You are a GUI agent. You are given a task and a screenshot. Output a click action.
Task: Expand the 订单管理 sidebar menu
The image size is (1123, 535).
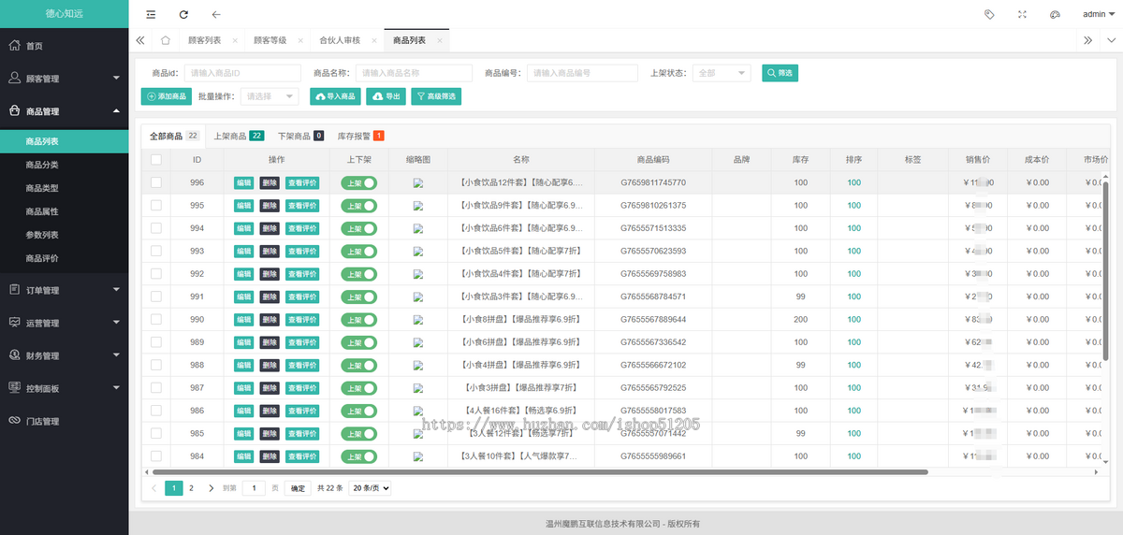click(x=64, y=290)
